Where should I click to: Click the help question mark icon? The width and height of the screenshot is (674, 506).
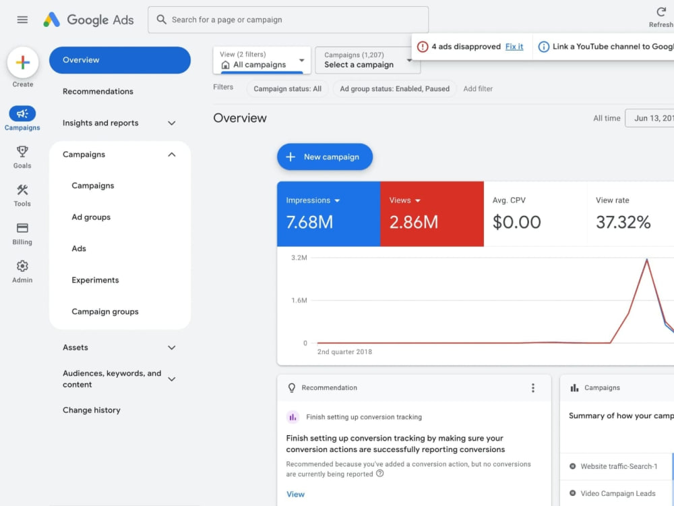tap(380, 474)
